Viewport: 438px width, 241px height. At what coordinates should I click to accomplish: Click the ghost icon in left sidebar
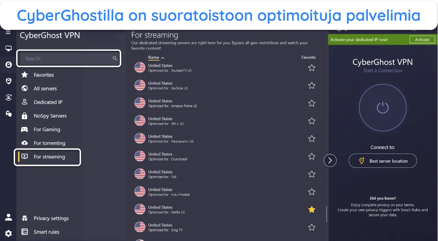(x=8, y=65)
